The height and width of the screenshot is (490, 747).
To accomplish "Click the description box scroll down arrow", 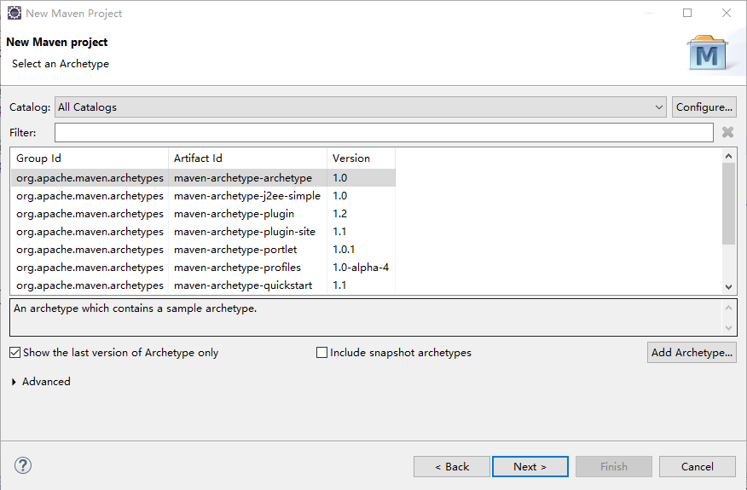I will pos(728,327).
